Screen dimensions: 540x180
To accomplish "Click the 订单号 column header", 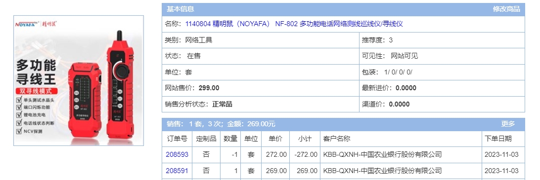I will (x=177, y=139).
